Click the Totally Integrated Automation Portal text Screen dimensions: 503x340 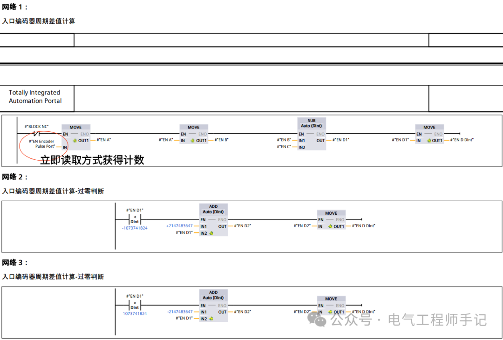(35, 96)
